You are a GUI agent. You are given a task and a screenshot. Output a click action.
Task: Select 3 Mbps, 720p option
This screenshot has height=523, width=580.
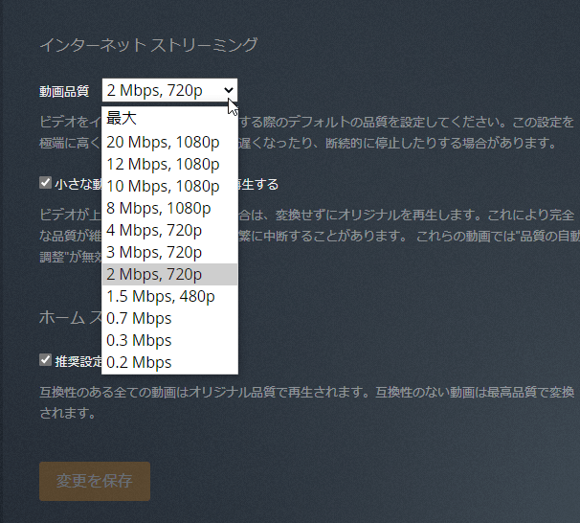tap(169, 252)
